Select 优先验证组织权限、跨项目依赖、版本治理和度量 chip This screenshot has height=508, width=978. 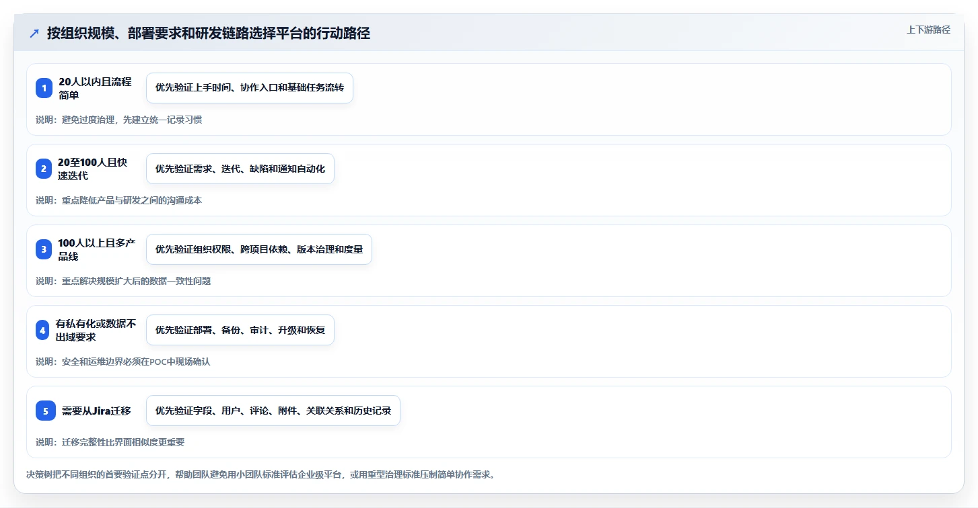click(x=259, y=249)
